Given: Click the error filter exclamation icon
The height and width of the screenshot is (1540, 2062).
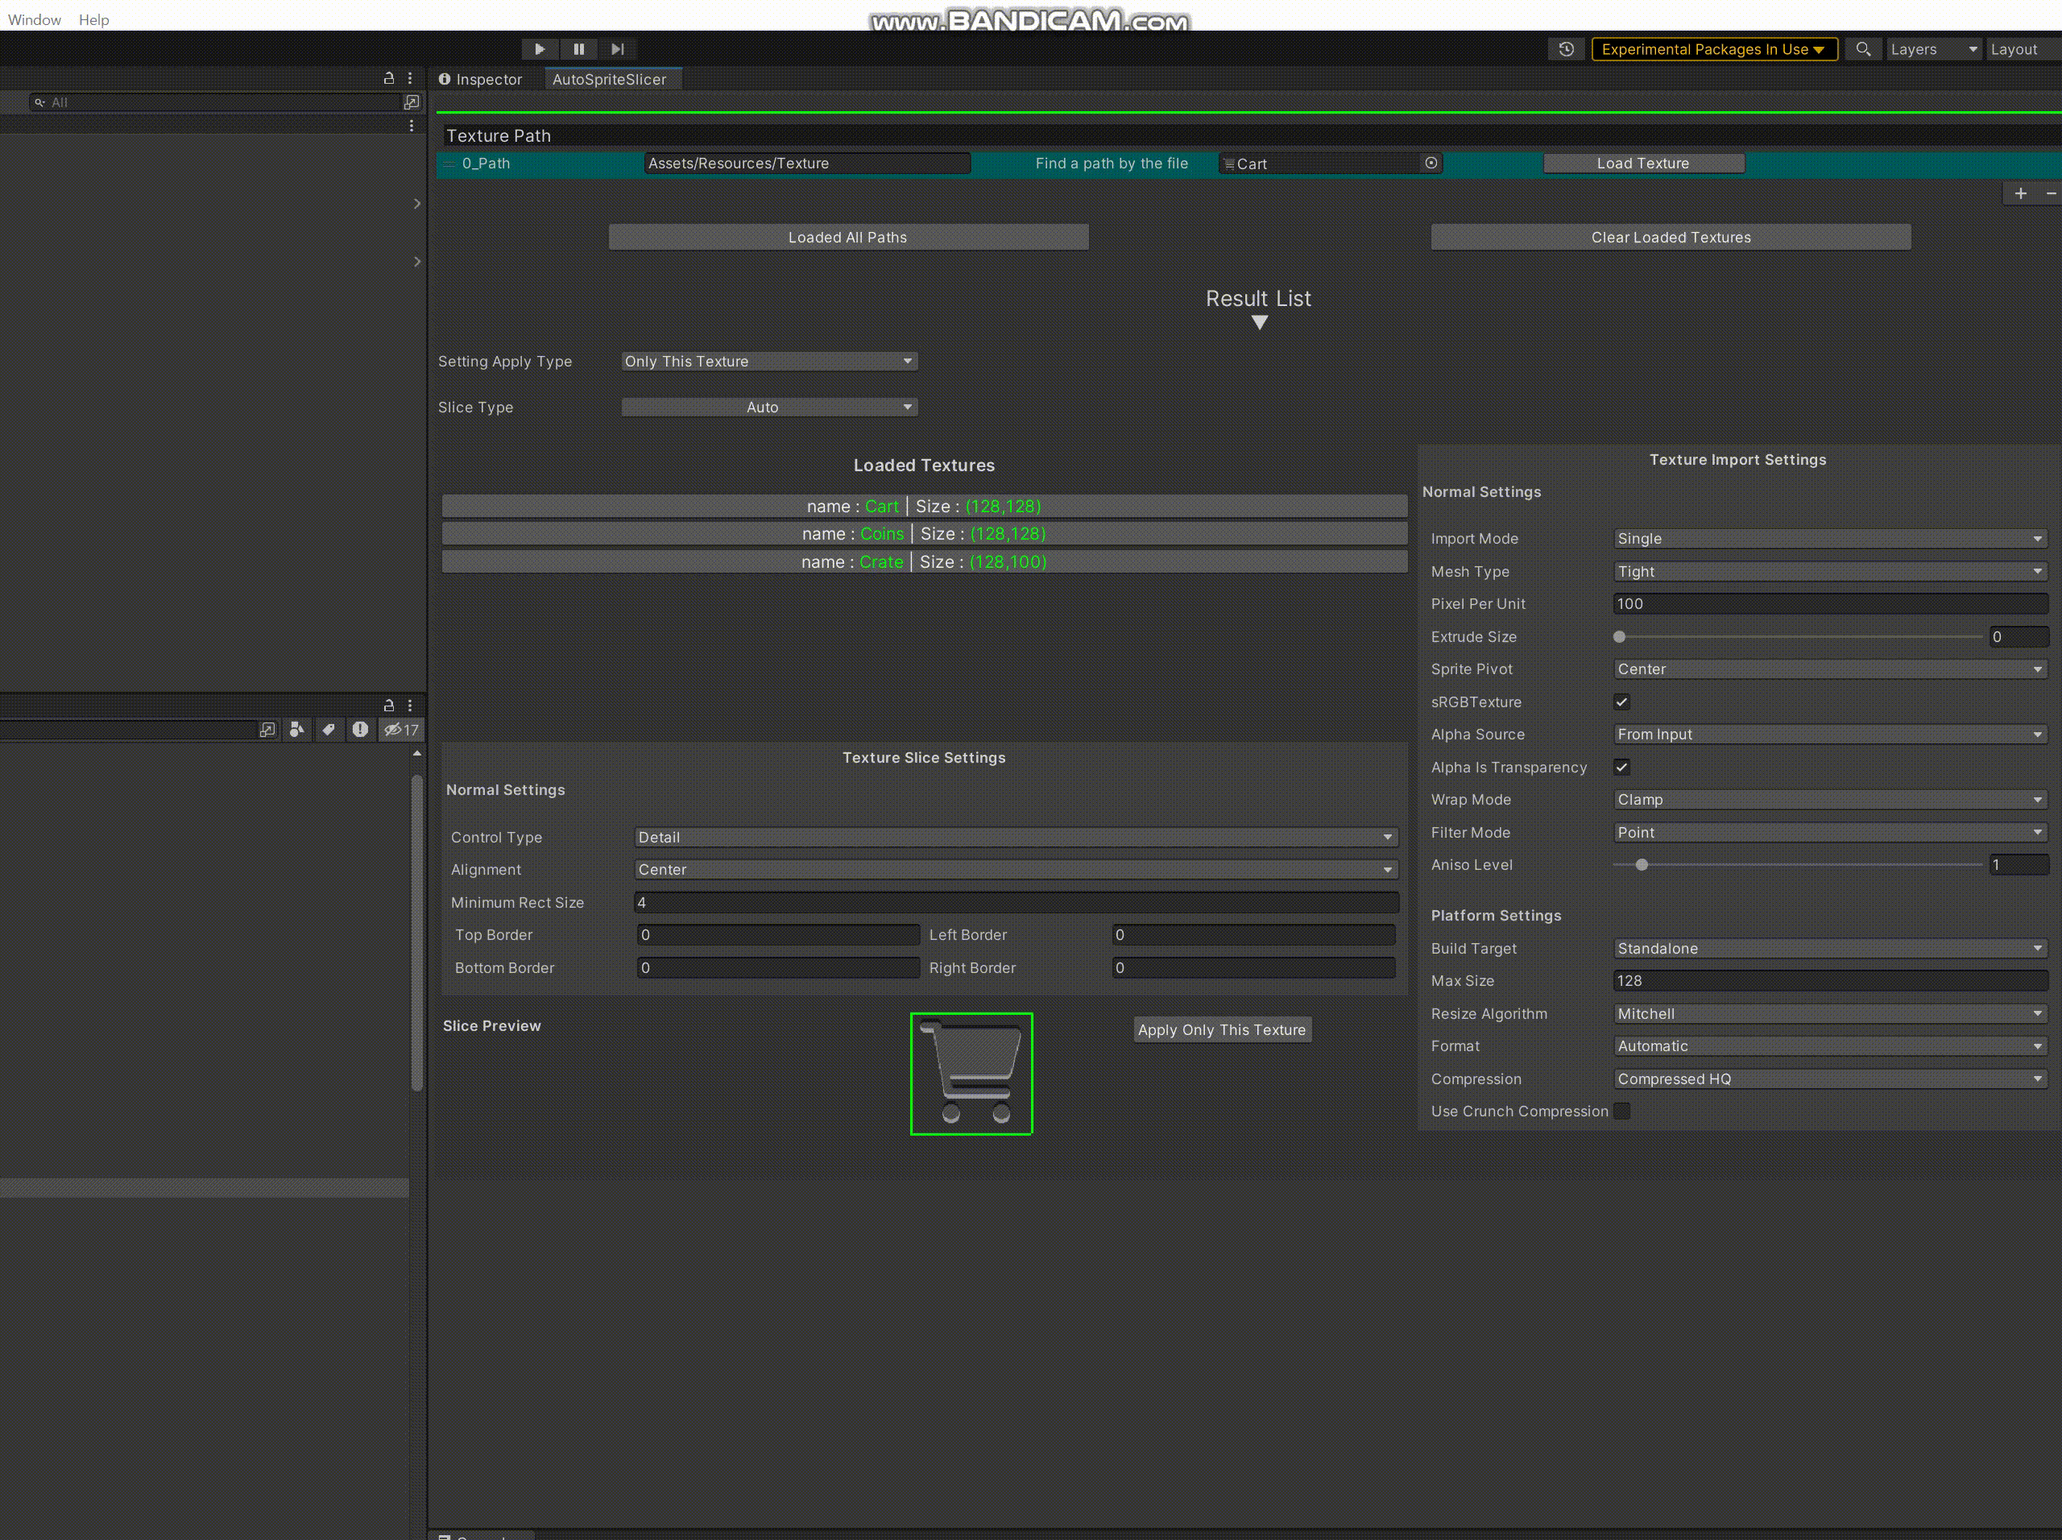Looking at the screenshot, I should (x=360, y=730).
